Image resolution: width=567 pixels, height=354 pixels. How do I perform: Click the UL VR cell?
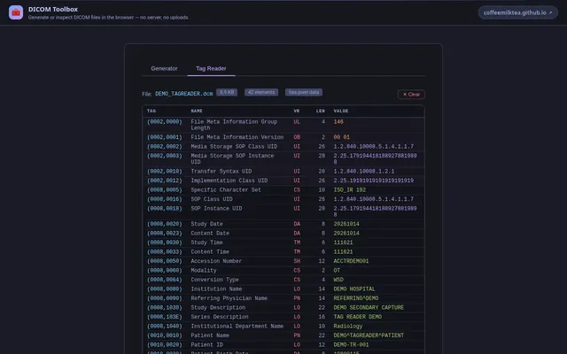click(x=297, y=122)
